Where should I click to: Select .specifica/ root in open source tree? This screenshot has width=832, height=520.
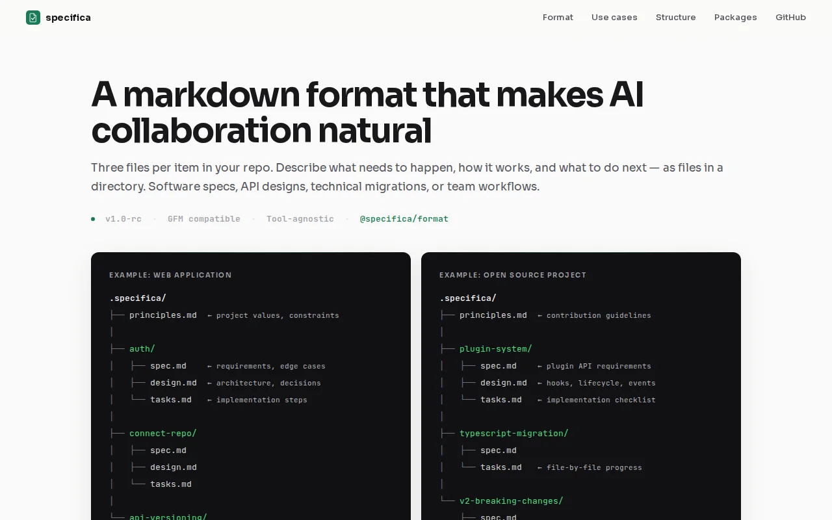tap(468, 298)
